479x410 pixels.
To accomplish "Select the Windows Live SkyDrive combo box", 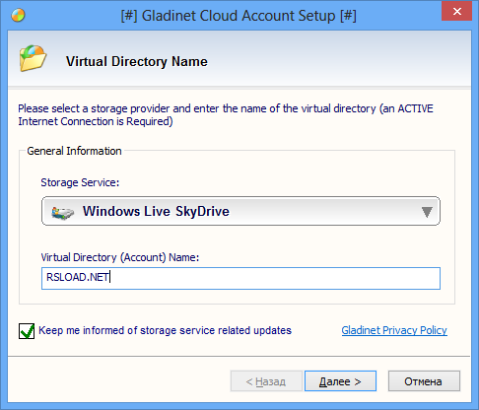I will [240, 211].
